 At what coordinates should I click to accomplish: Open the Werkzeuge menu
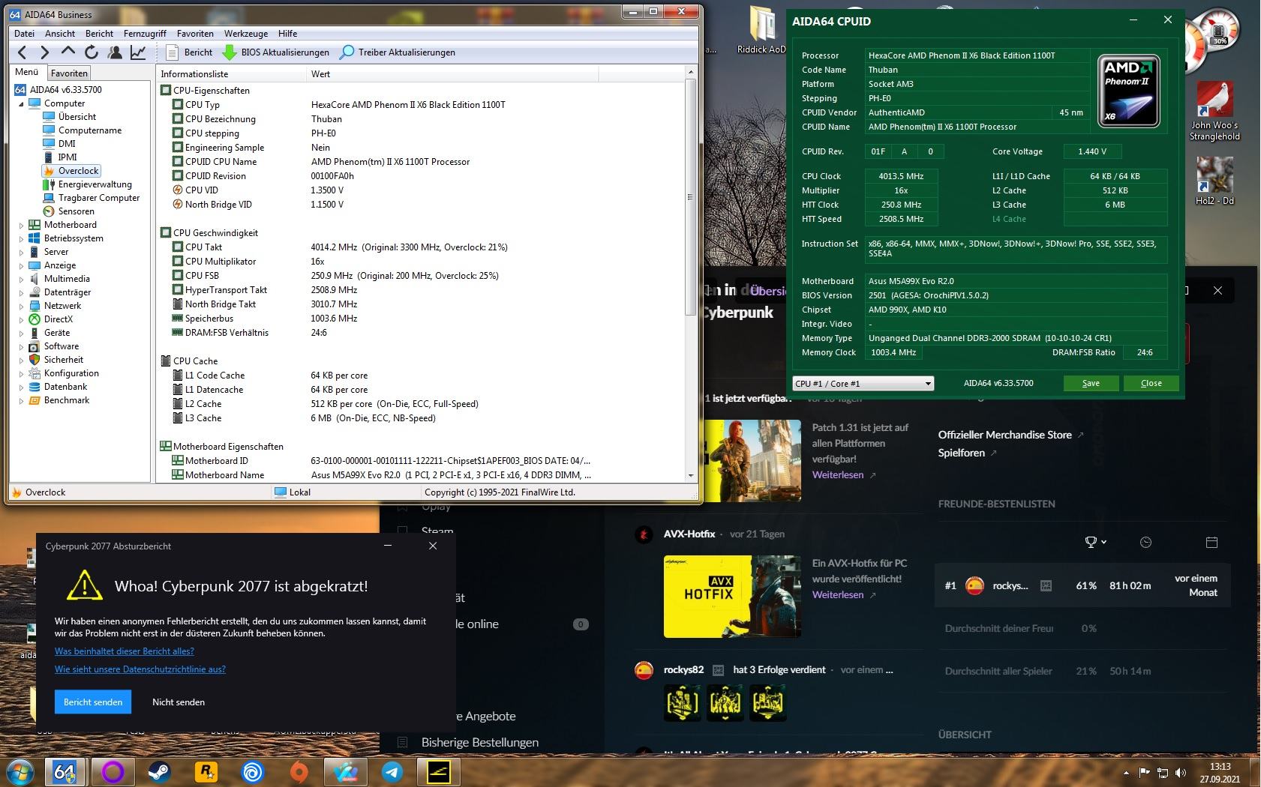click(x=246, y=33)
